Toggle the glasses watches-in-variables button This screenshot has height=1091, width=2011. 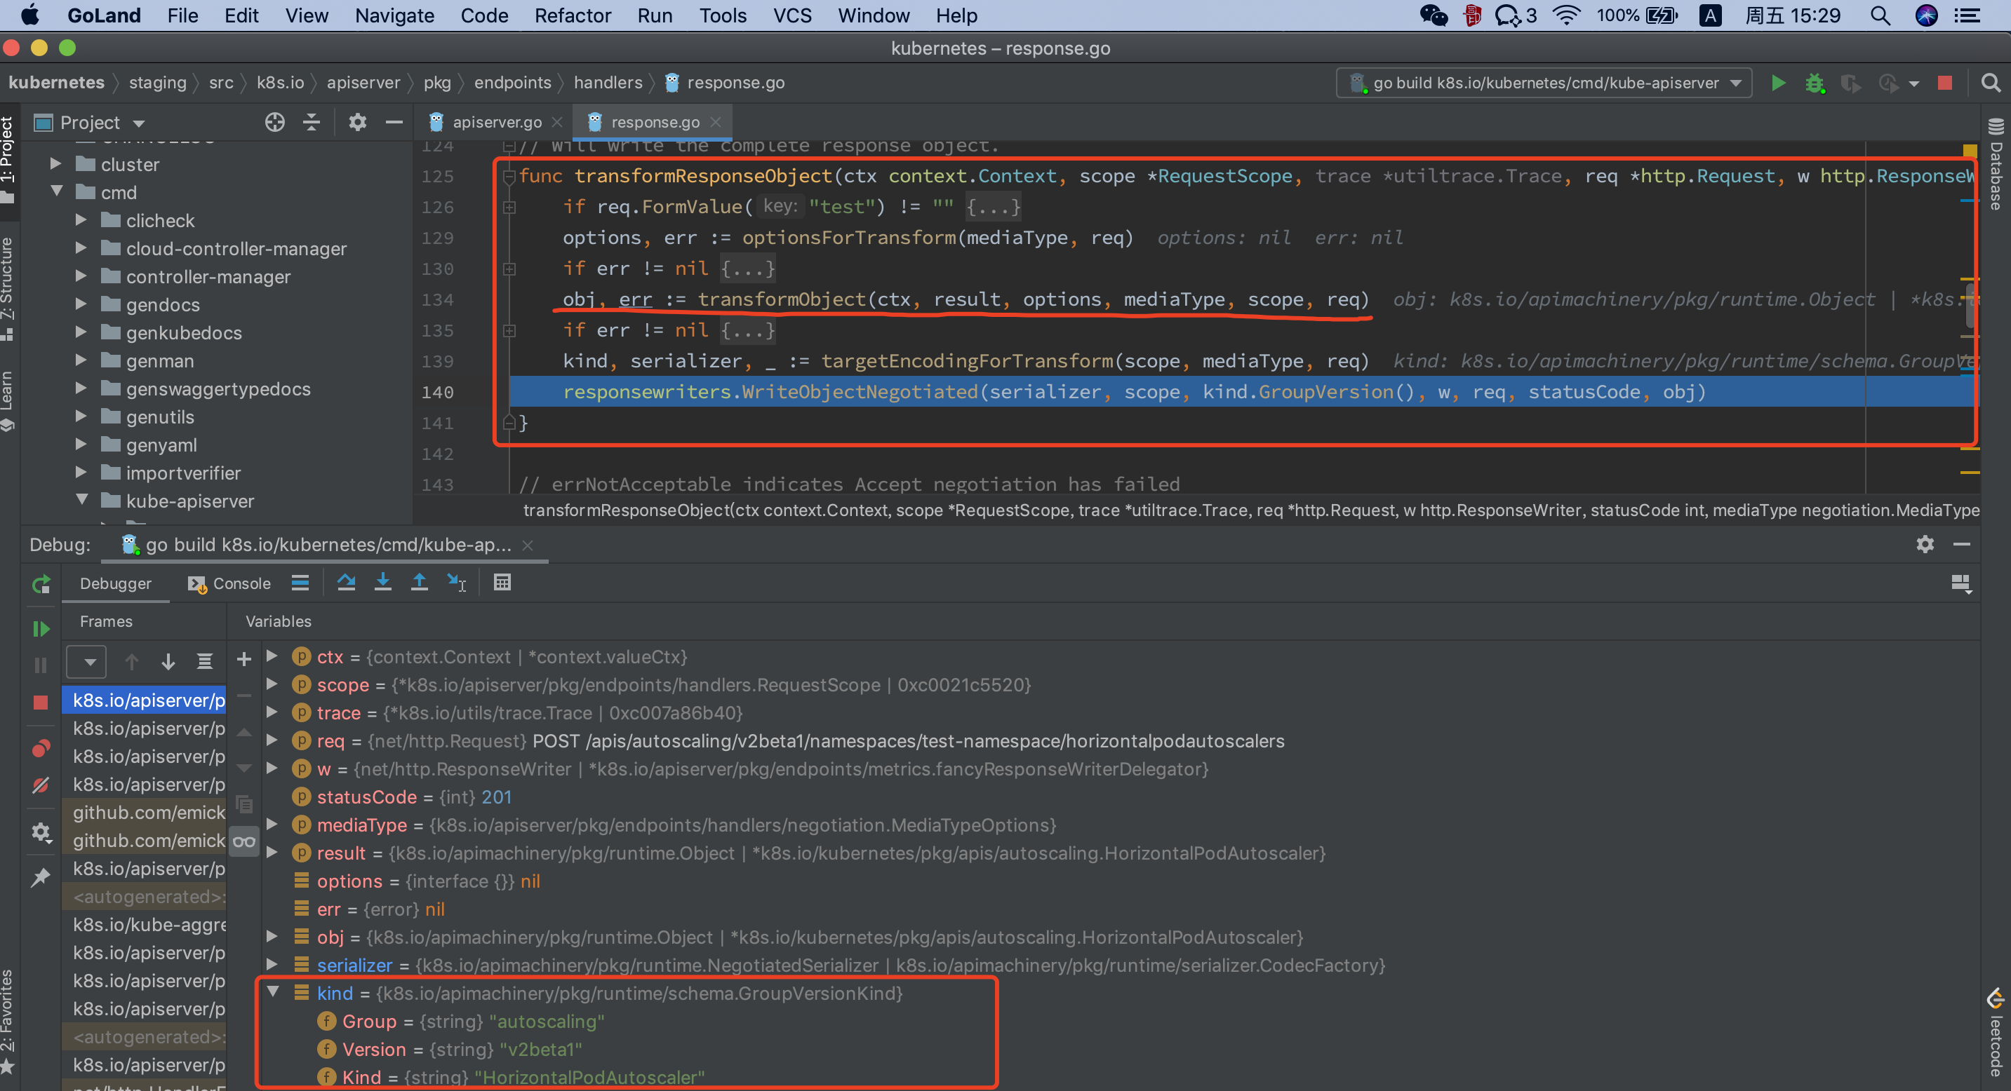point(244,841)
